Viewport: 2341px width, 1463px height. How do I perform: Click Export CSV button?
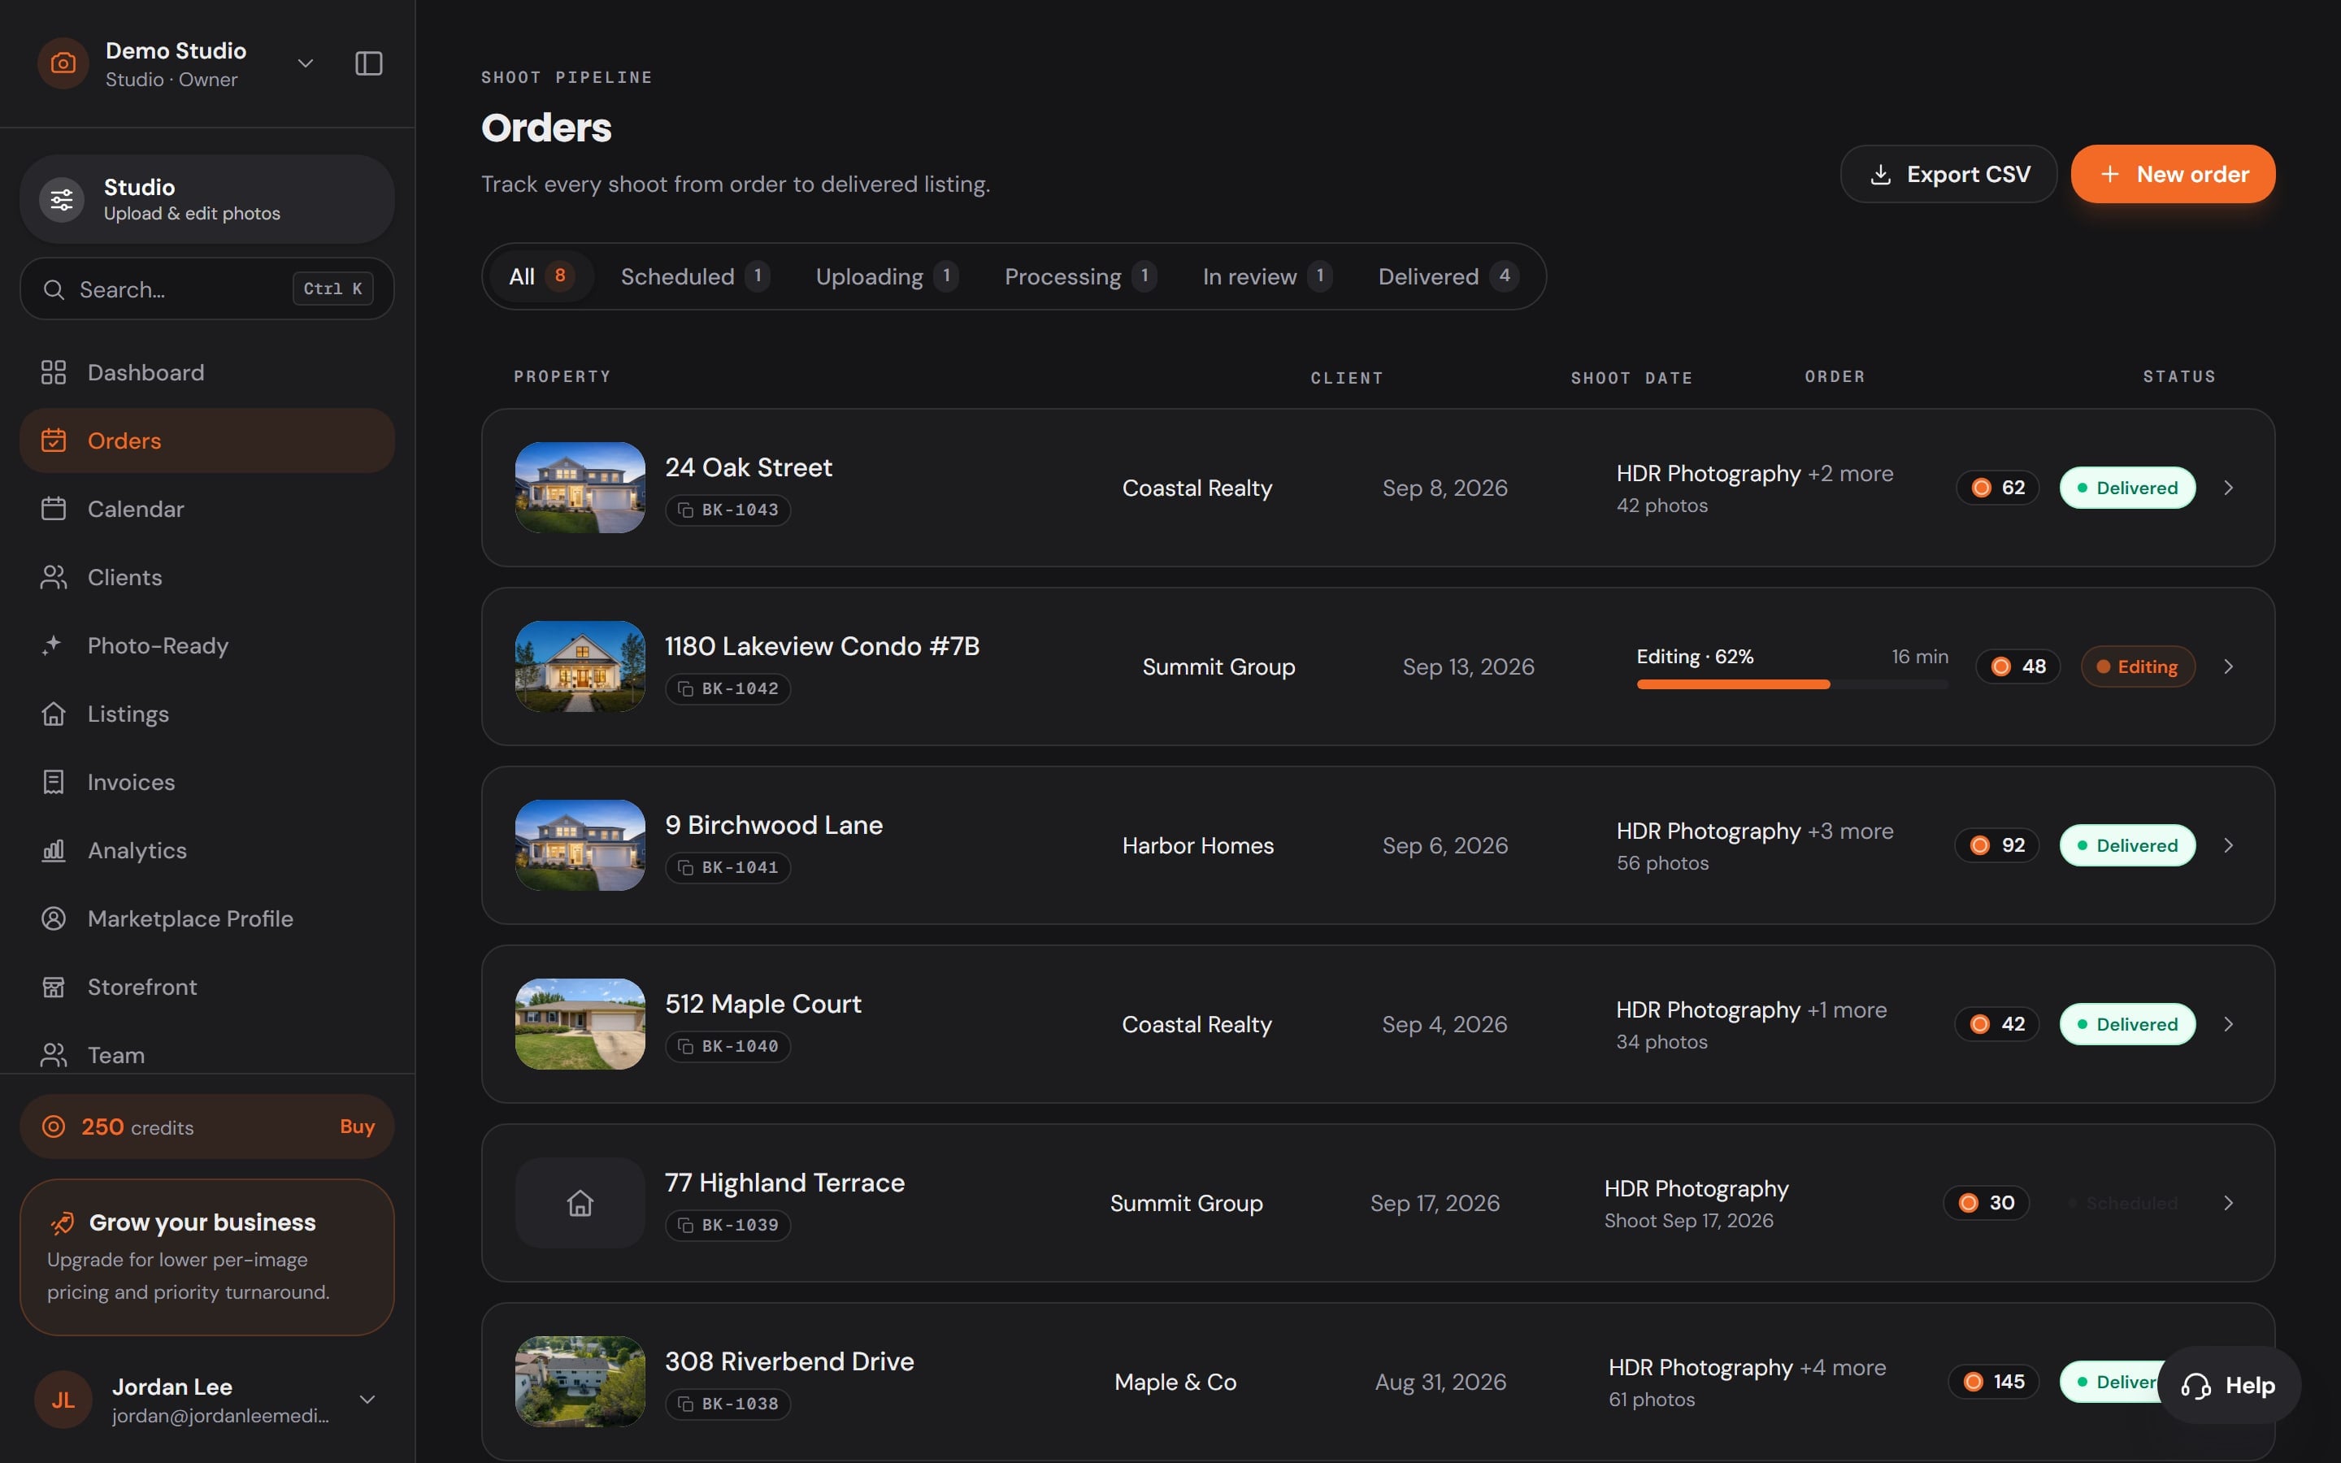click(1948, 174)
